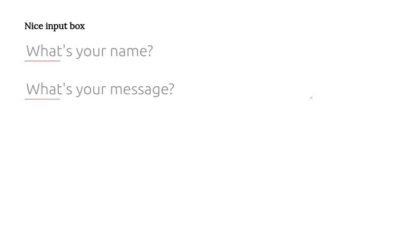This screenshot has height=227, width=405.
Task: Click the word "box" in the heading
Action: pyautogui.click(x=77, y=26)
